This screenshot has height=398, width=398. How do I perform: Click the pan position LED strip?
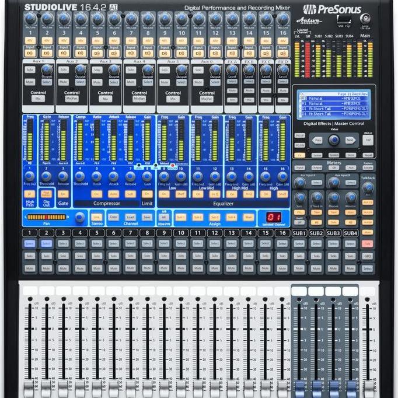47,217
